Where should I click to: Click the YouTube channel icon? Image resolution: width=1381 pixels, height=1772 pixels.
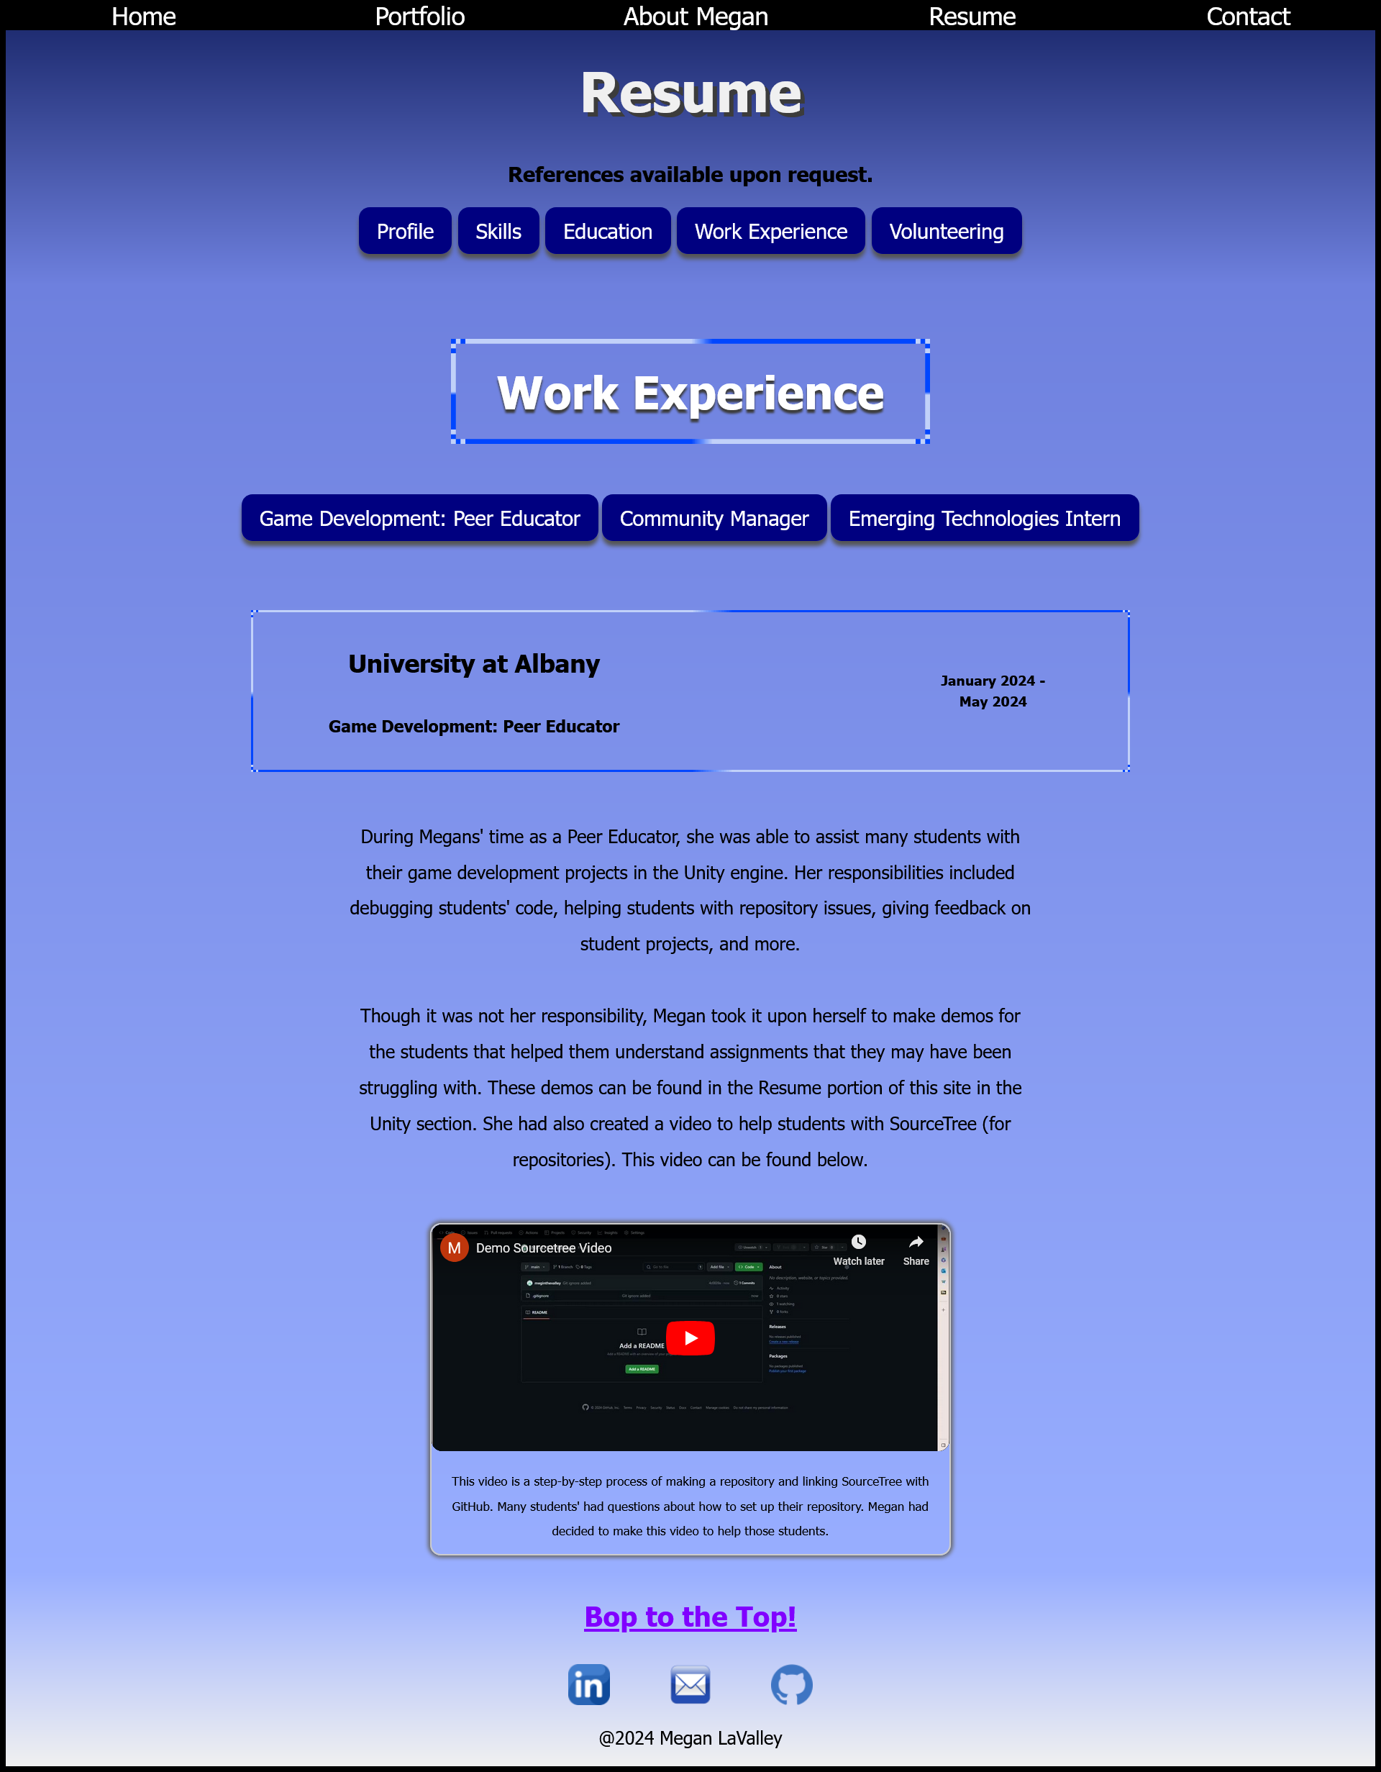click(457, 1245)
